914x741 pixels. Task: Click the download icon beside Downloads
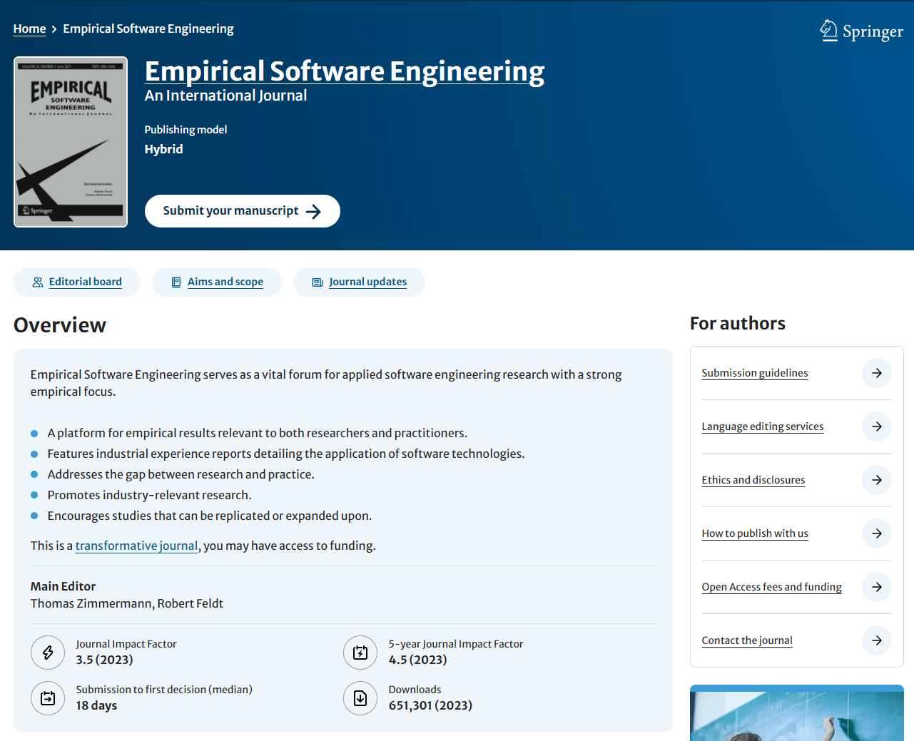(x=360, y=698)
